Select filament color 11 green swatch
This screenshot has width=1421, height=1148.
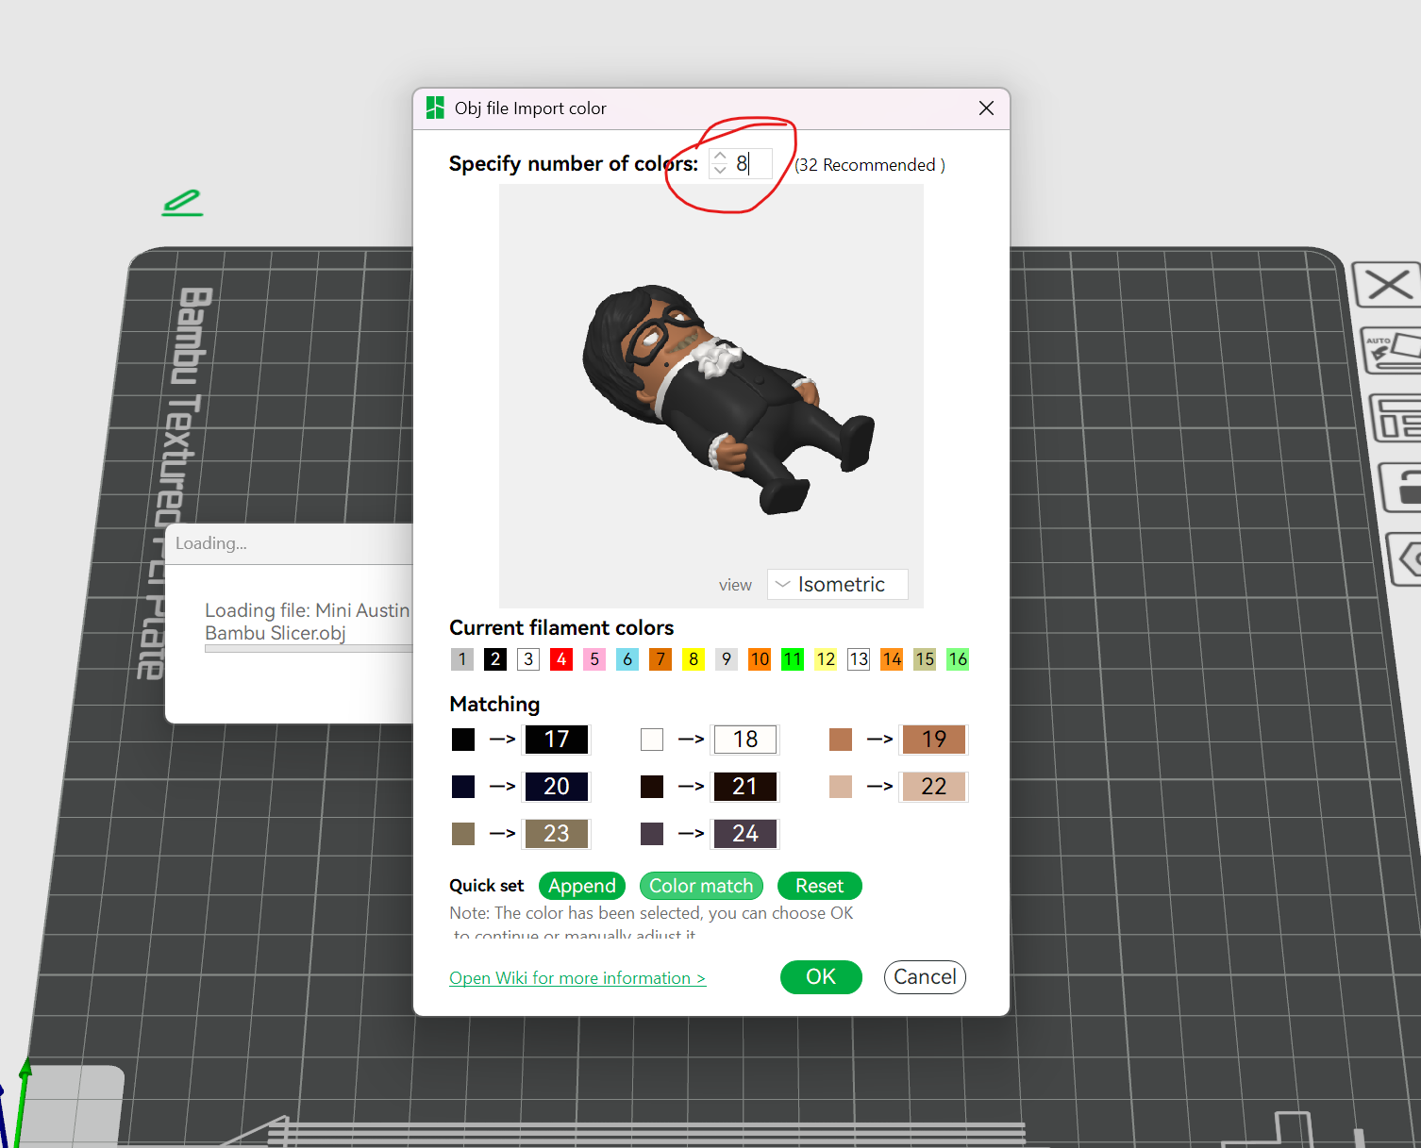point(793,659)
